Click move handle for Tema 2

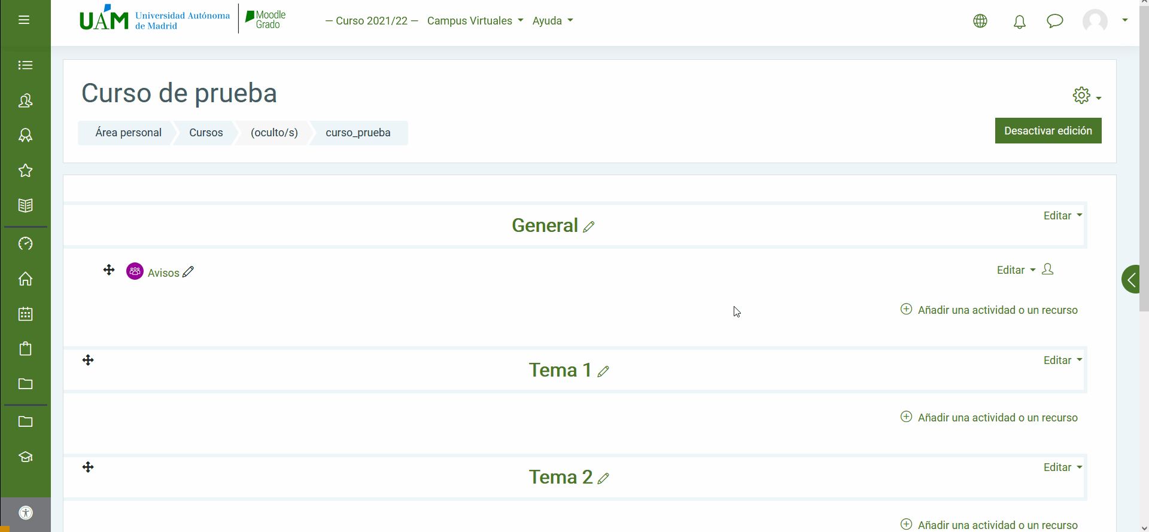(x=88, y=467)
